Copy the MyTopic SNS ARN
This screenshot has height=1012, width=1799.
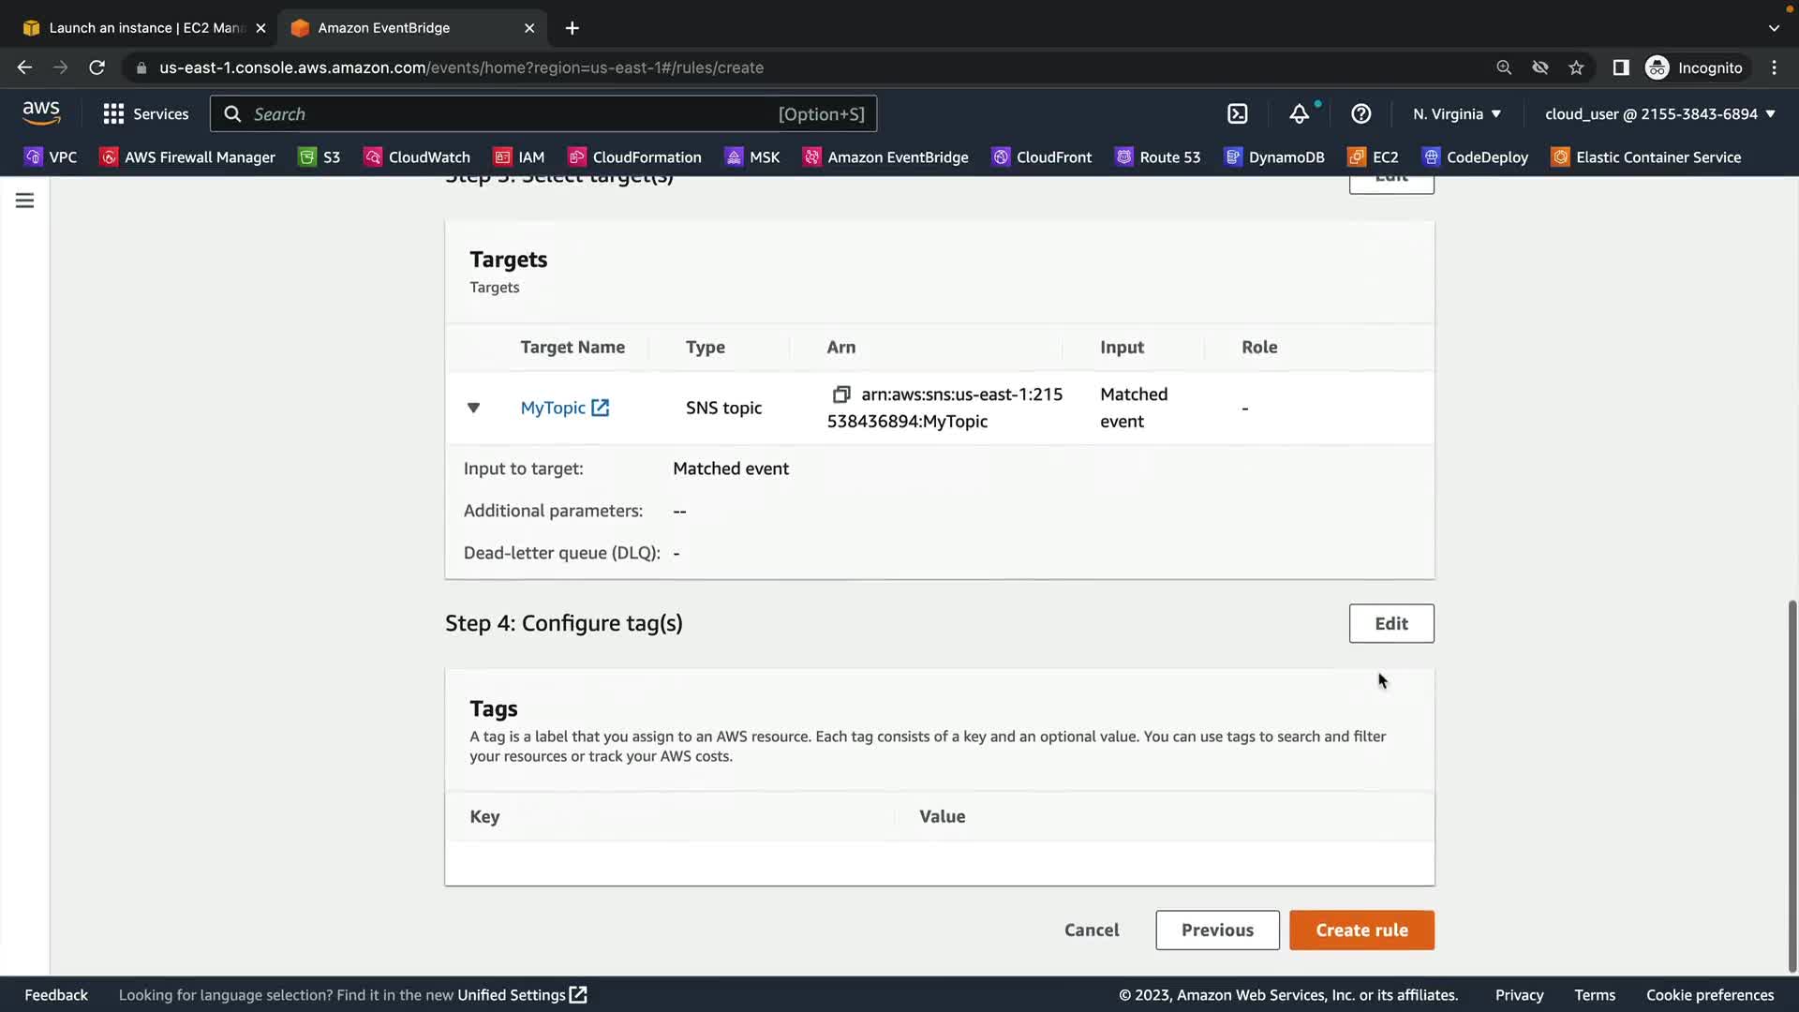pyautogui.click(x=840, y=394)
